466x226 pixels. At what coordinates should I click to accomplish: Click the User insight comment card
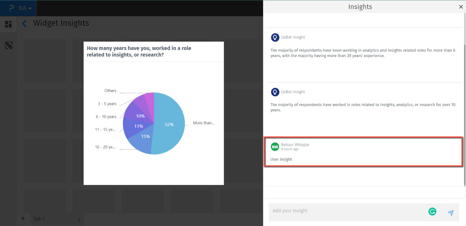pos(363,152)
